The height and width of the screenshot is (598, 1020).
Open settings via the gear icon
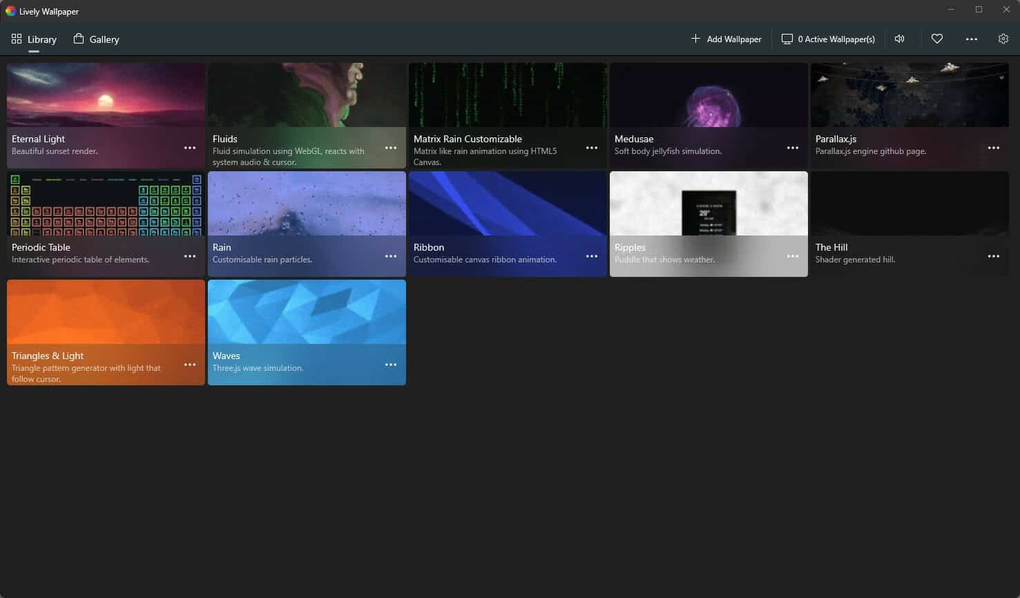[x=1003, y=39]
